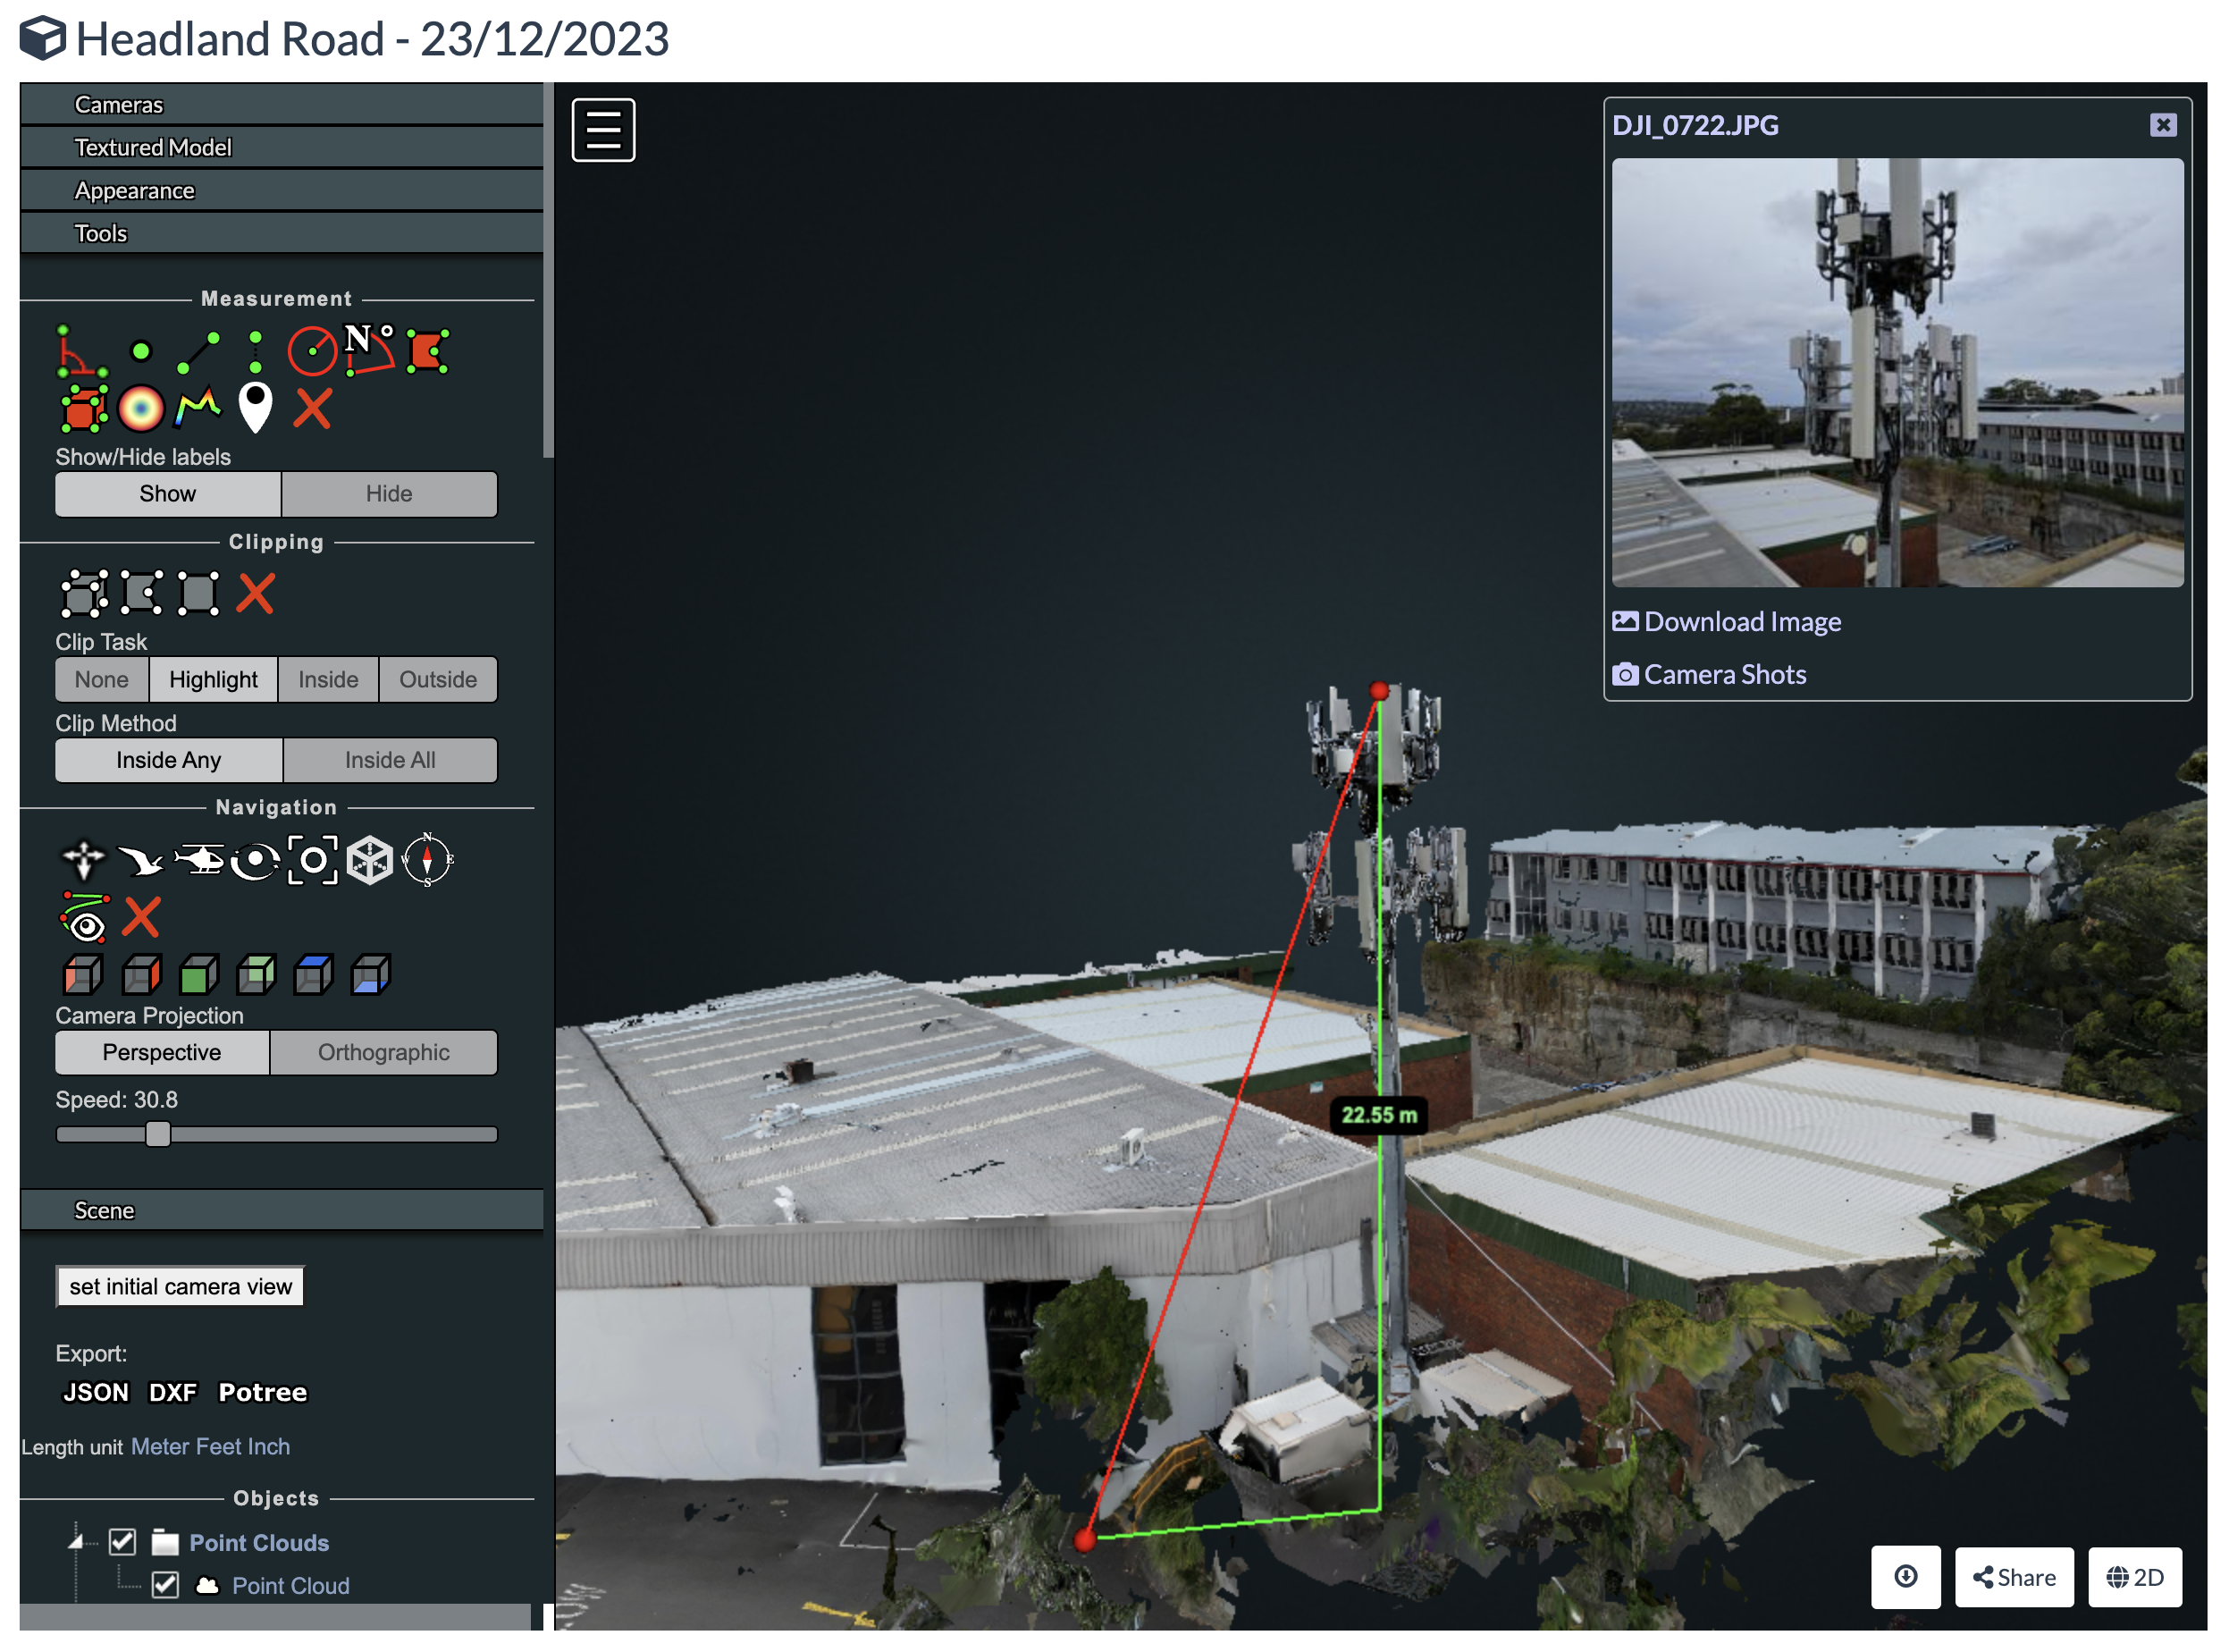This screenshot has height=1652, width=2229.
Task: Select the angle measurement tool
Action: click(x=82, y=352)
